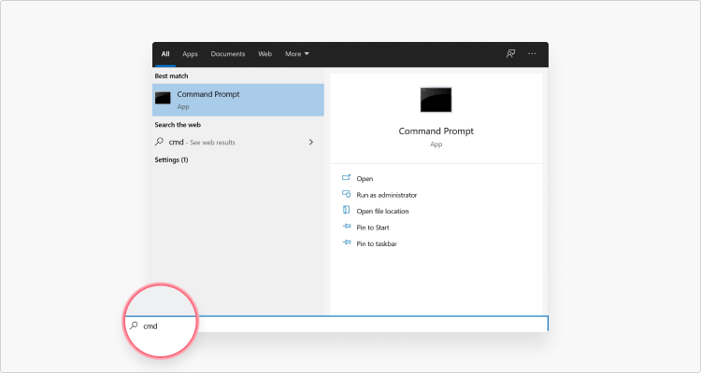Click the Best match heading
Viewport: 701px width, 373px height.
pos(171,76)
